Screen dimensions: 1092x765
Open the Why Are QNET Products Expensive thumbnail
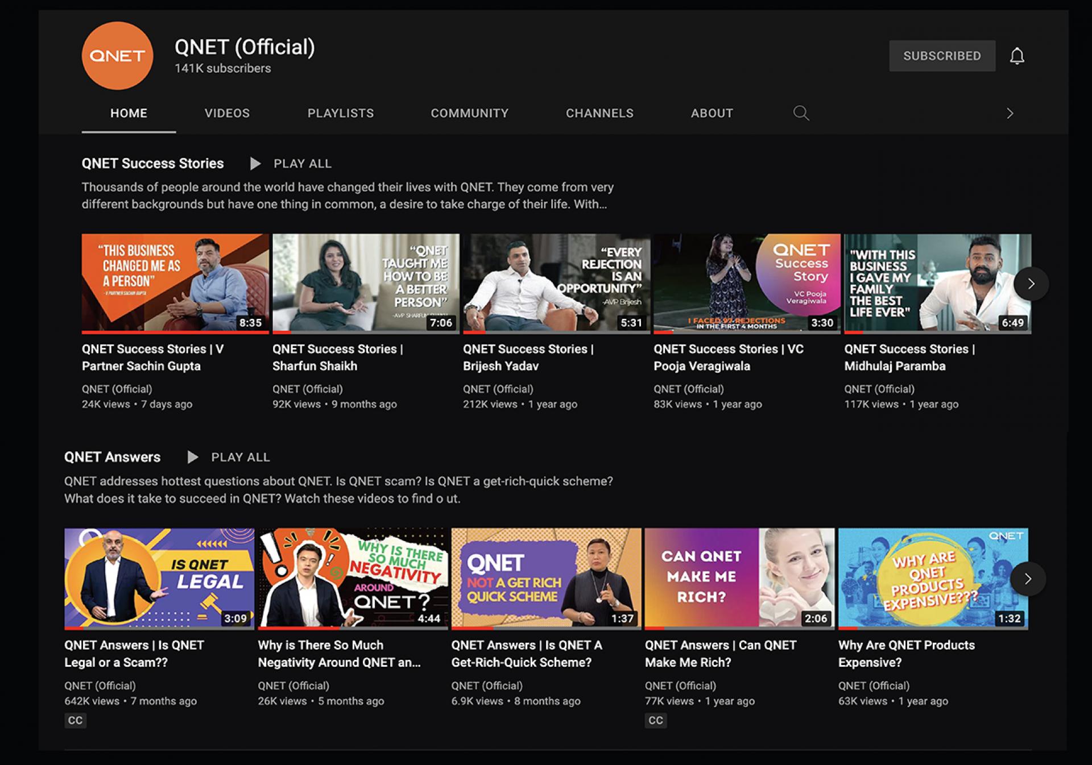tap(933, 579)
